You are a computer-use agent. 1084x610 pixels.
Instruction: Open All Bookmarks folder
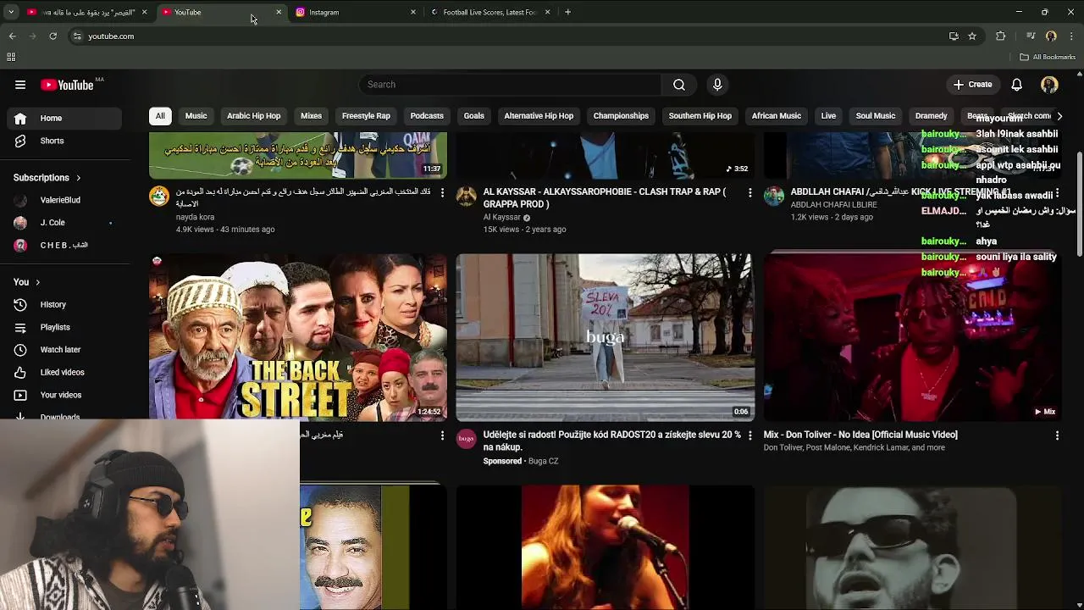pos(1048,57)
